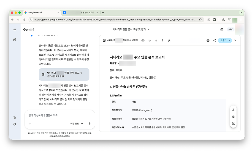Viewport: 252px width, 151px height.
Task: Click the 항목 table header cell
Action: [x=114, y=102]
